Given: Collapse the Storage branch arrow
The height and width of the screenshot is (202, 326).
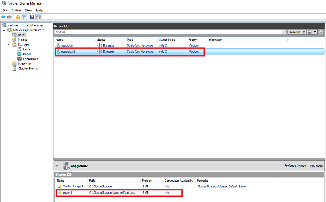Looking at the screenshot, I should coord(9,45).
